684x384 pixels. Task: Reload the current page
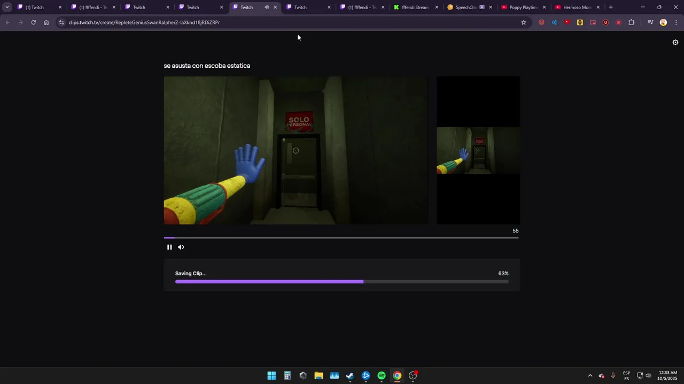(33, 22)
